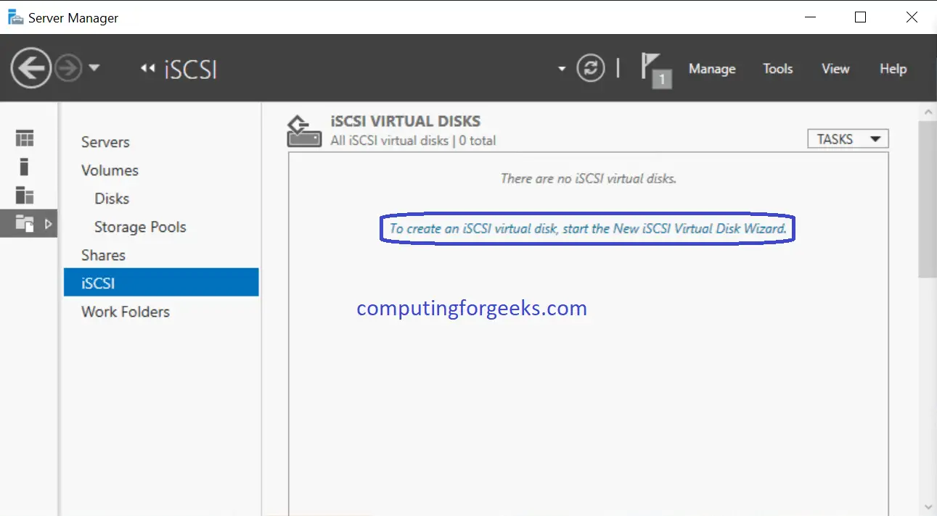Image resolution: width=937 pixels, height=516 pixels.
Task: Start the New iSCSI Virtual Disk Wizard link
Action: click(x=586, y=228)
